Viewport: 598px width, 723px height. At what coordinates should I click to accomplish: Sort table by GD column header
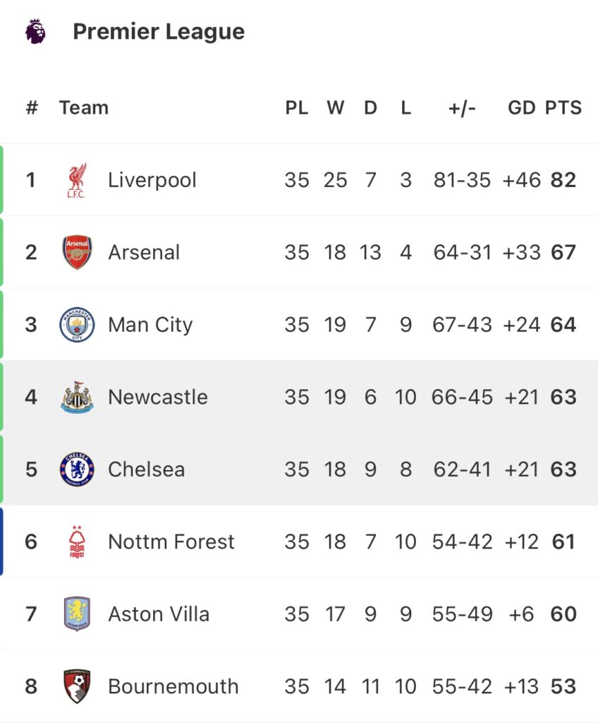click(522, 108)
